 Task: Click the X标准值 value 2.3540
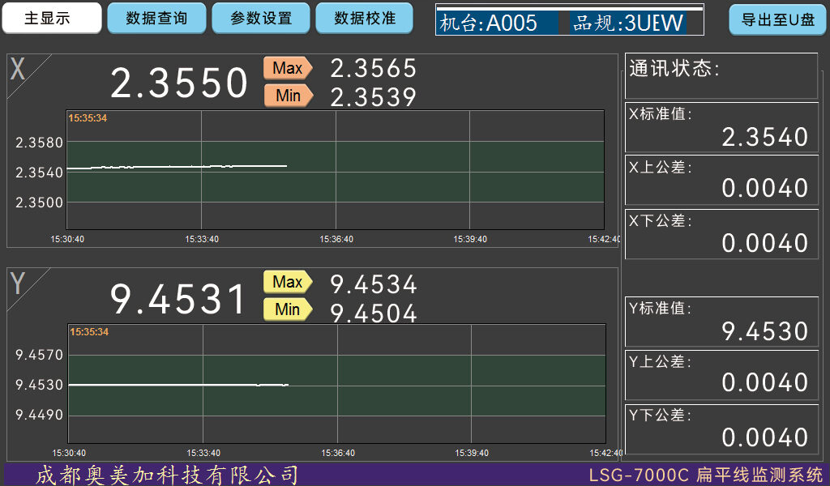pyautogui.click(x=764, y=137)
